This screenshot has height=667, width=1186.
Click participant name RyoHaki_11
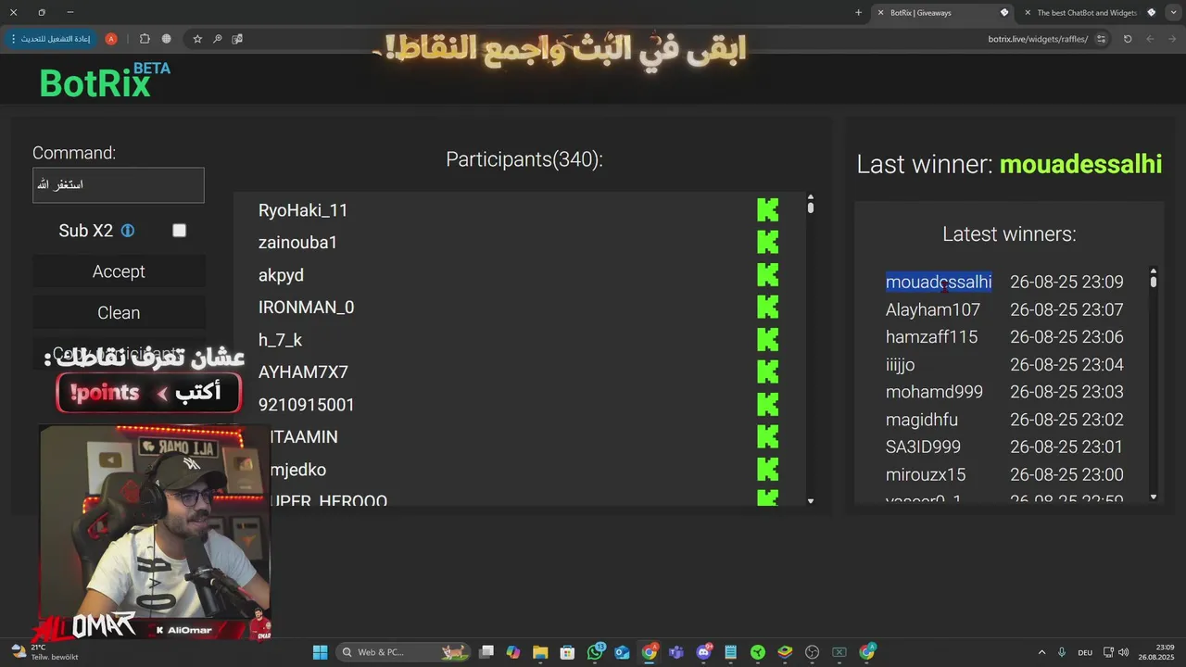(303, 210)
